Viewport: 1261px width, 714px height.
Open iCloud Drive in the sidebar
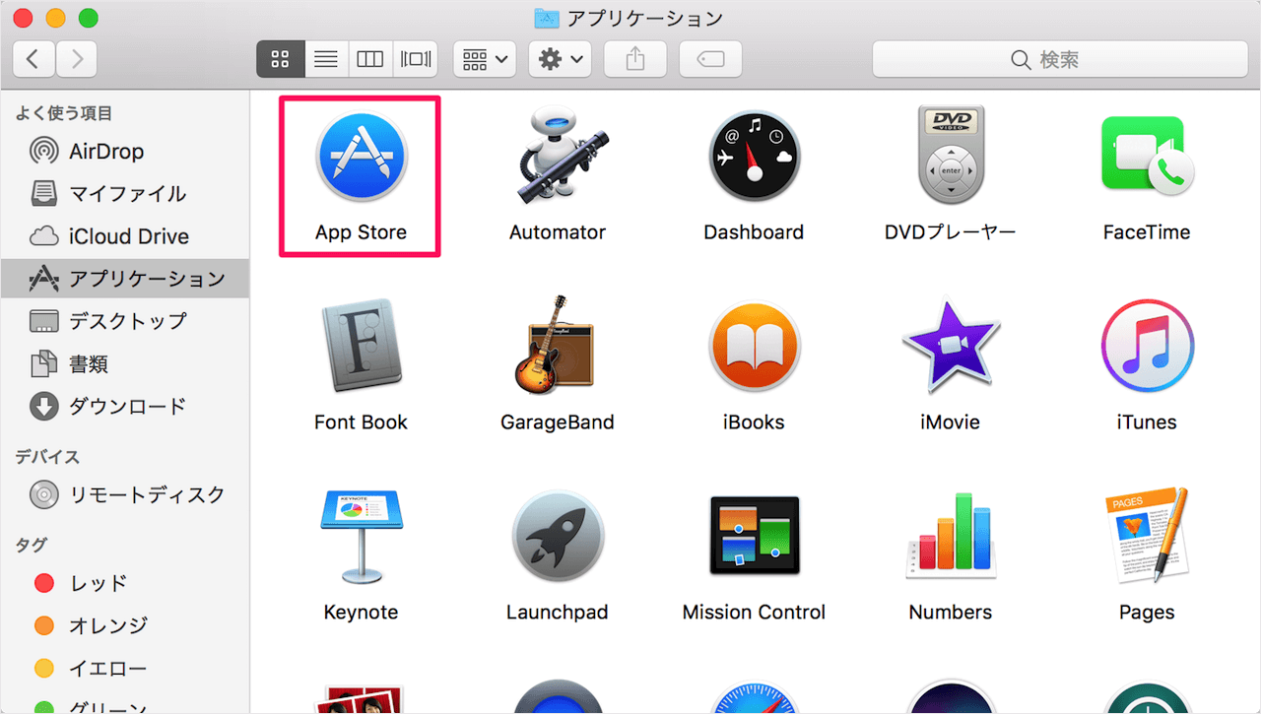124,236
